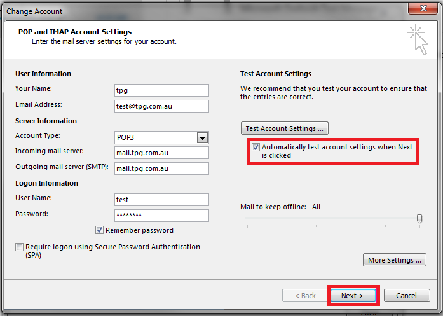Click into the Your Name field

(161, 90)
